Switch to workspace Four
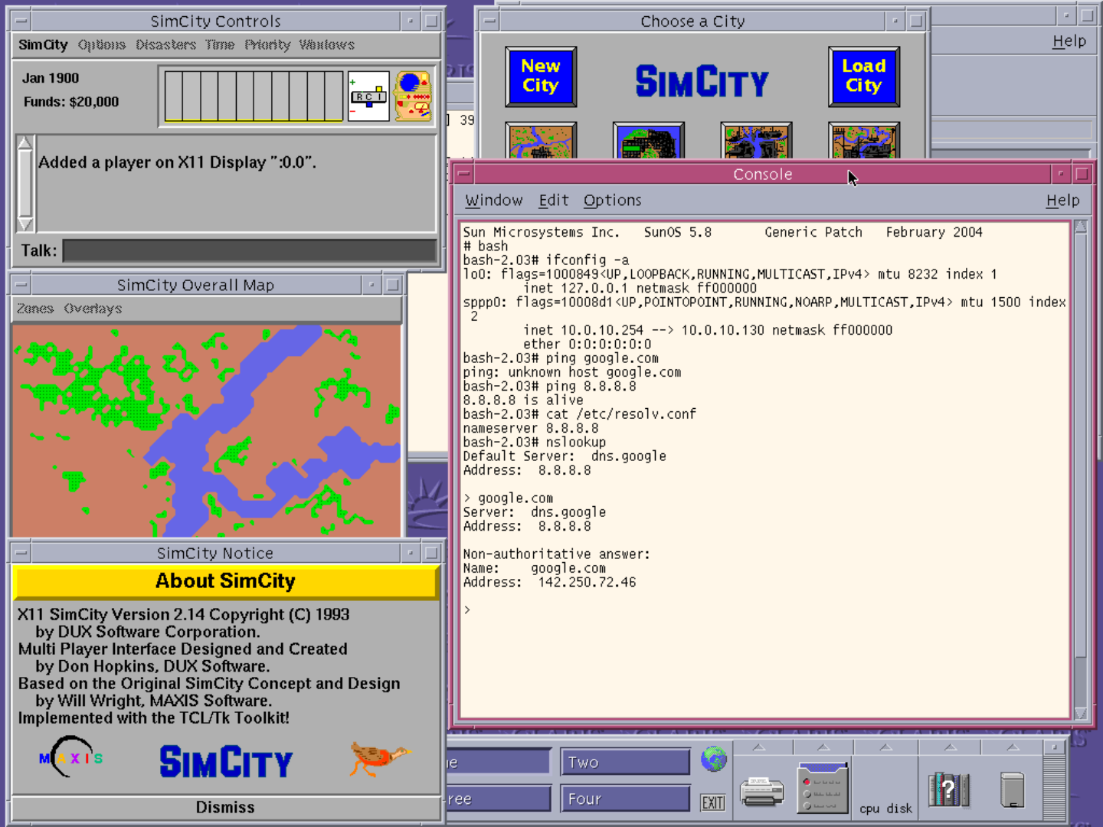This screenshot has width=1103, height=827. (625, 799)
